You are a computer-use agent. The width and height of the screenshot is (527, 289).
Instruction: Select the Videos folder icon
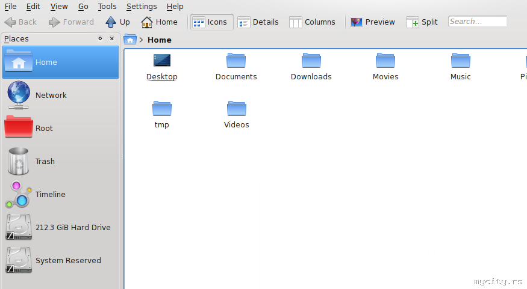(237, 108)
